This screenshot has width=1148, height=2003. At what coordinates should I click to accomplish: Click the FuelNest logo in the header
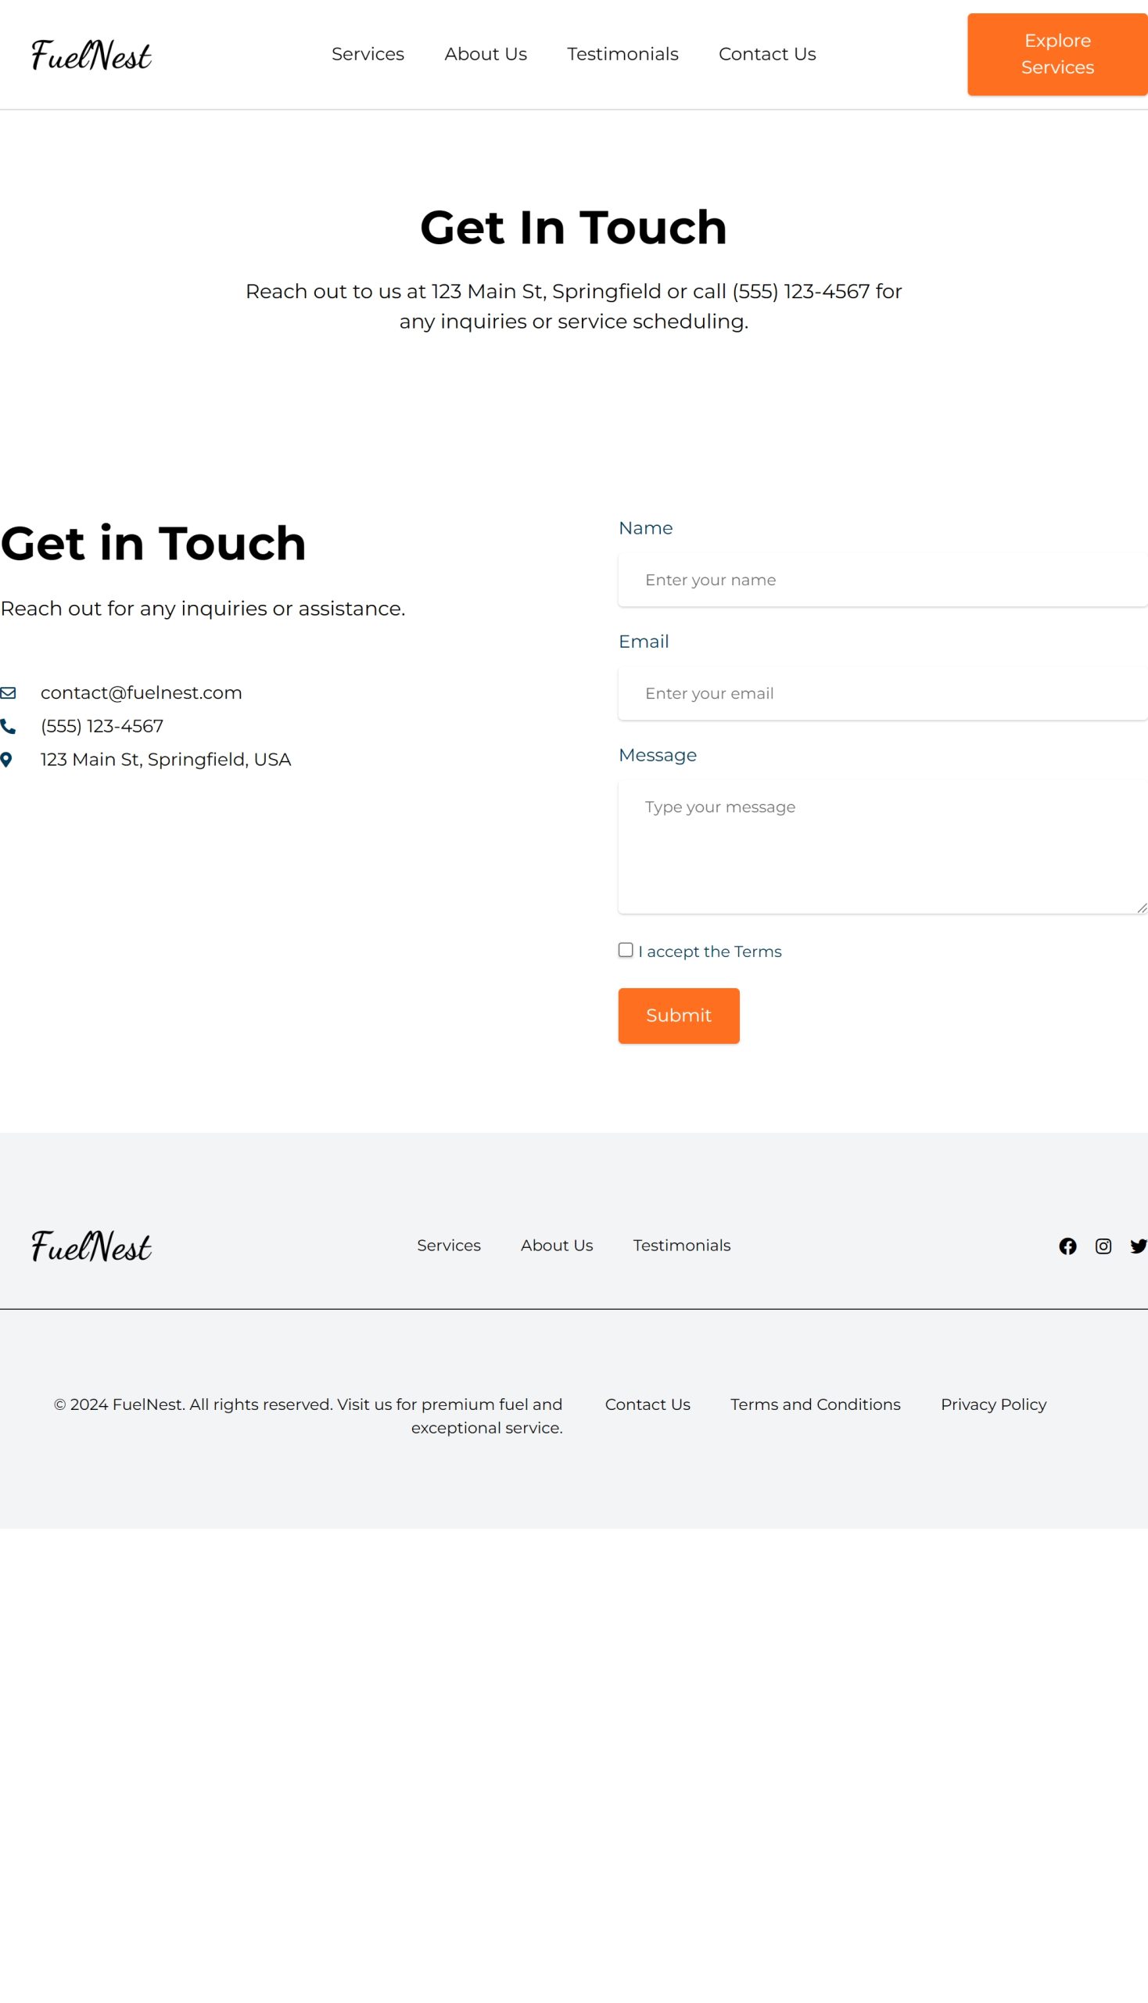tap(91, 56)
